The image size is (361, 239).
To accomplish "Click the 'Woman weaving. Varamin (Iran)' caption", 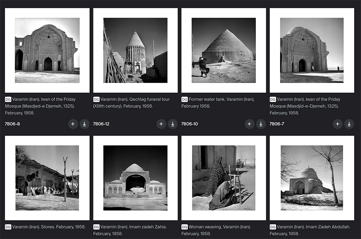I will tap(219, 227).
